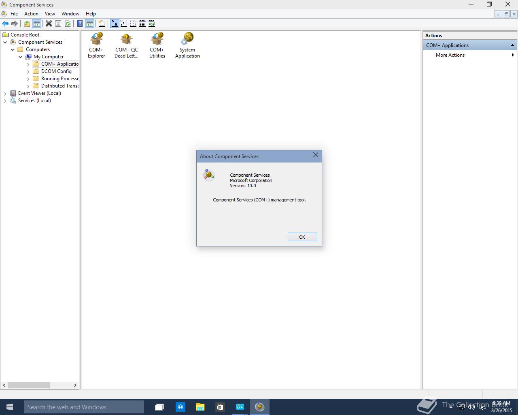Switch to Small Icons view in toolbar
This screenshot has width=518, height=415.
(124, 24)
